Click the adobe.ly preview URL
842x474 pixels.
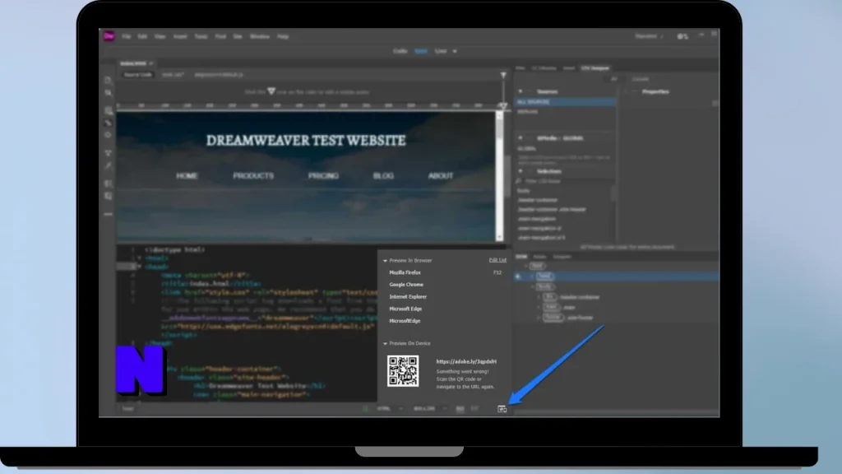coord(466,362)
